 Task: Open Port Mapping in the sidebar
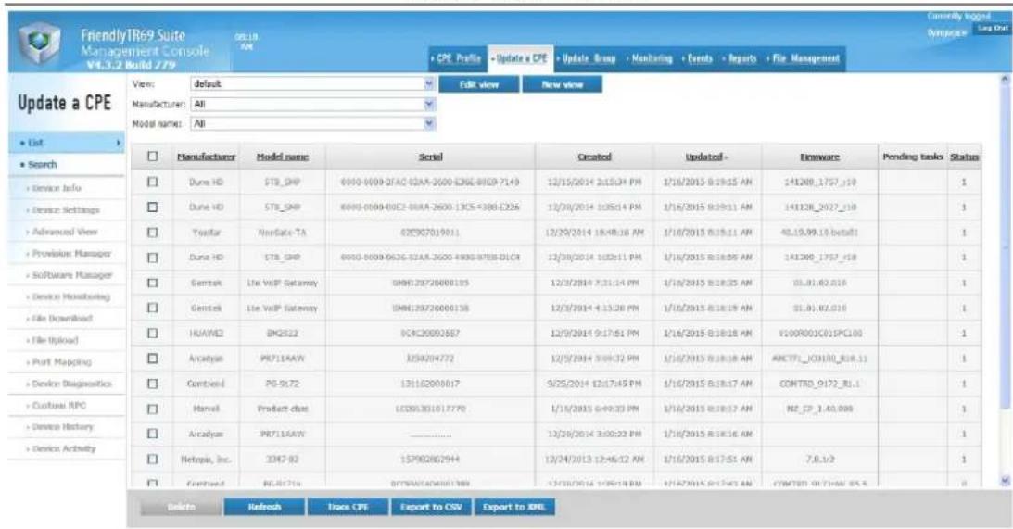pos(61,361)
